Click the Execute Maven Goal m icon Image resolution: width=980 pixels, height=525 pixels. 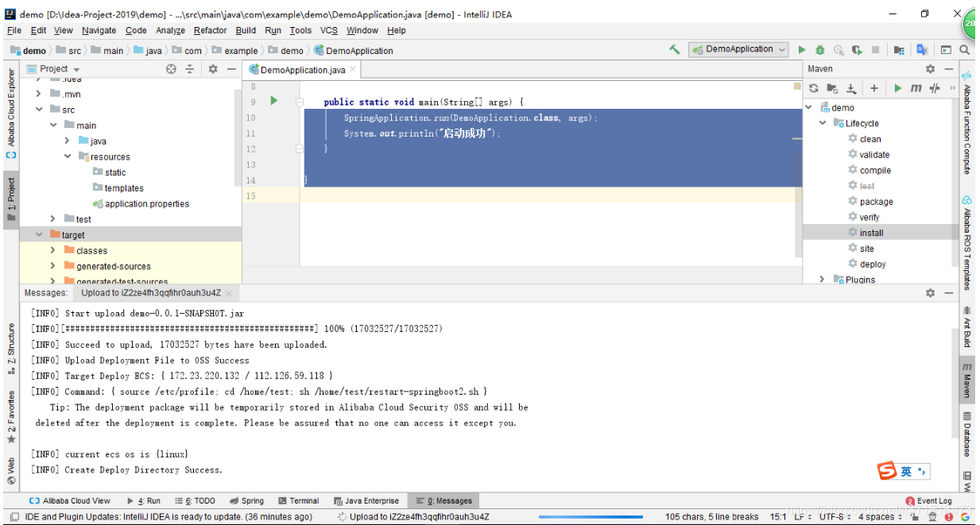[x=916, y=88]
